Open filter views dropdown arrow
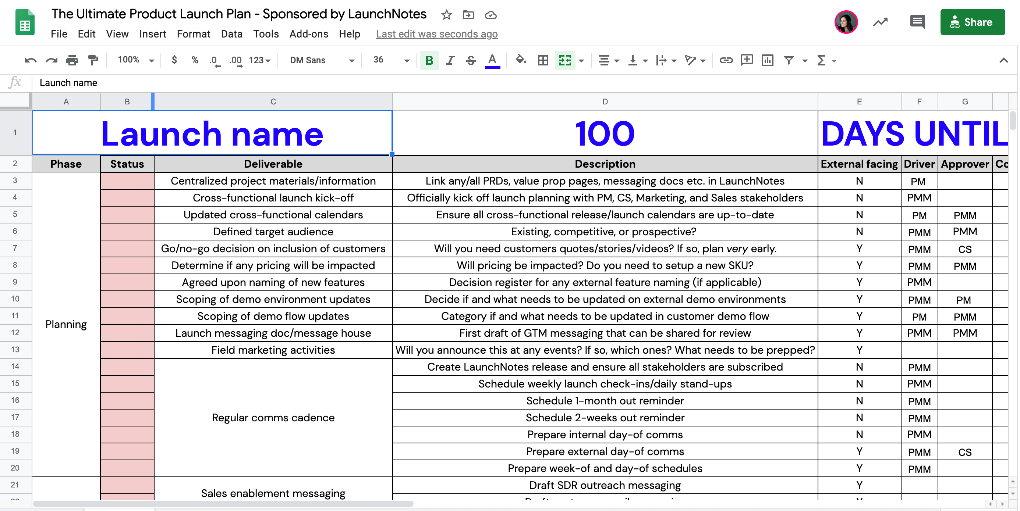 pos(805,61)
